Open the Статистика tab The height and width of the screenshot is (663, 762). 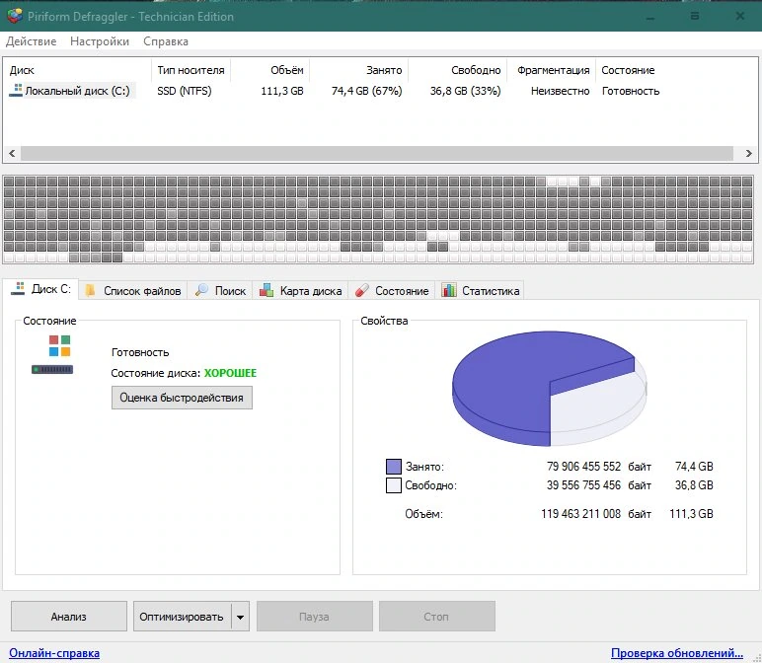pyautogui.click(x=481, y=290)
